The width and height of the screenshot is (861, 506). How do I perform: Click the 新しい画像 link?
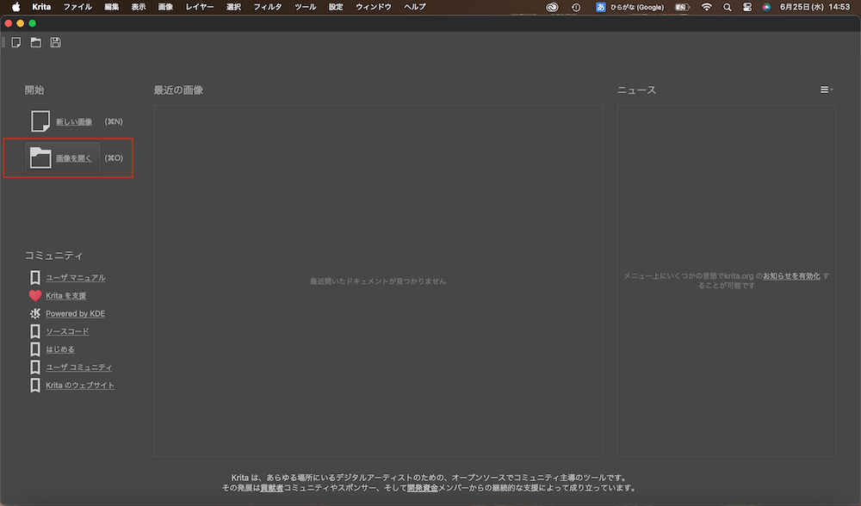(74, 122)
